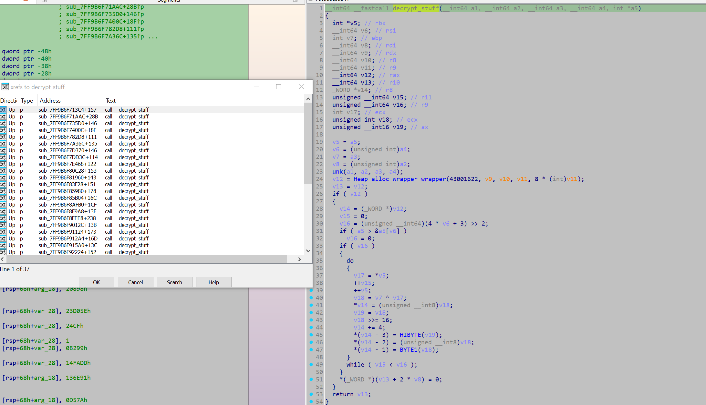Screen dimensions: 706x405
Task: Click blue breakpoint dot at line 53
Action: tap(311, 394)
